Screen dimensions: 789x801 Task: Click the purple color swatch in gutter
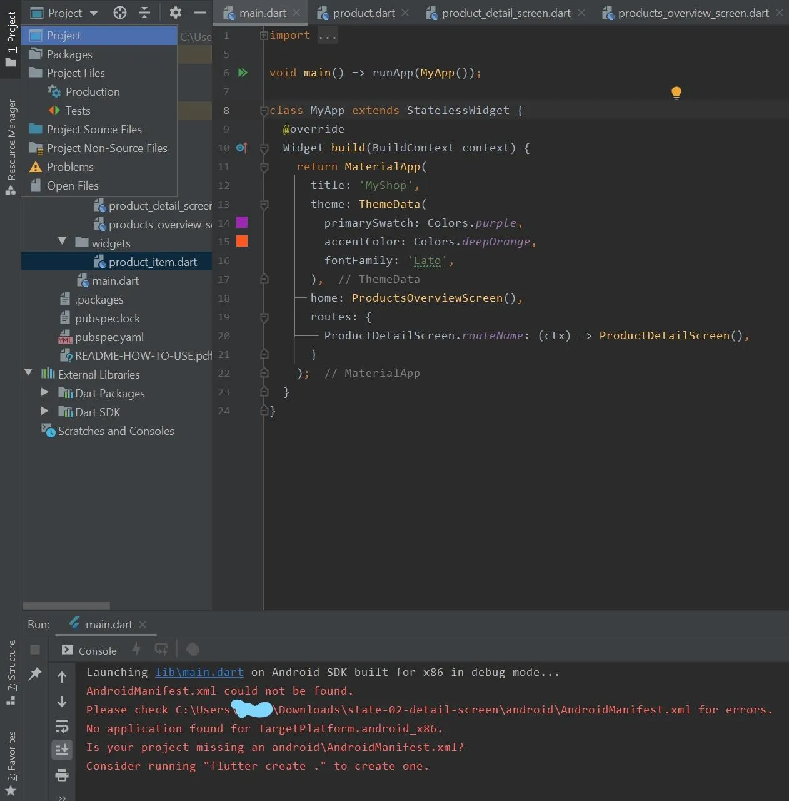[242, 222]
